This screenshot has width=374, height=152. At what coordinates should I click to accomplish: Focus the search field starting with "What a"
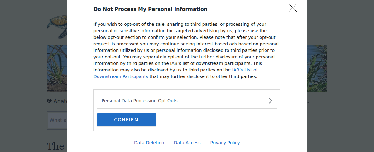point(58,120)
